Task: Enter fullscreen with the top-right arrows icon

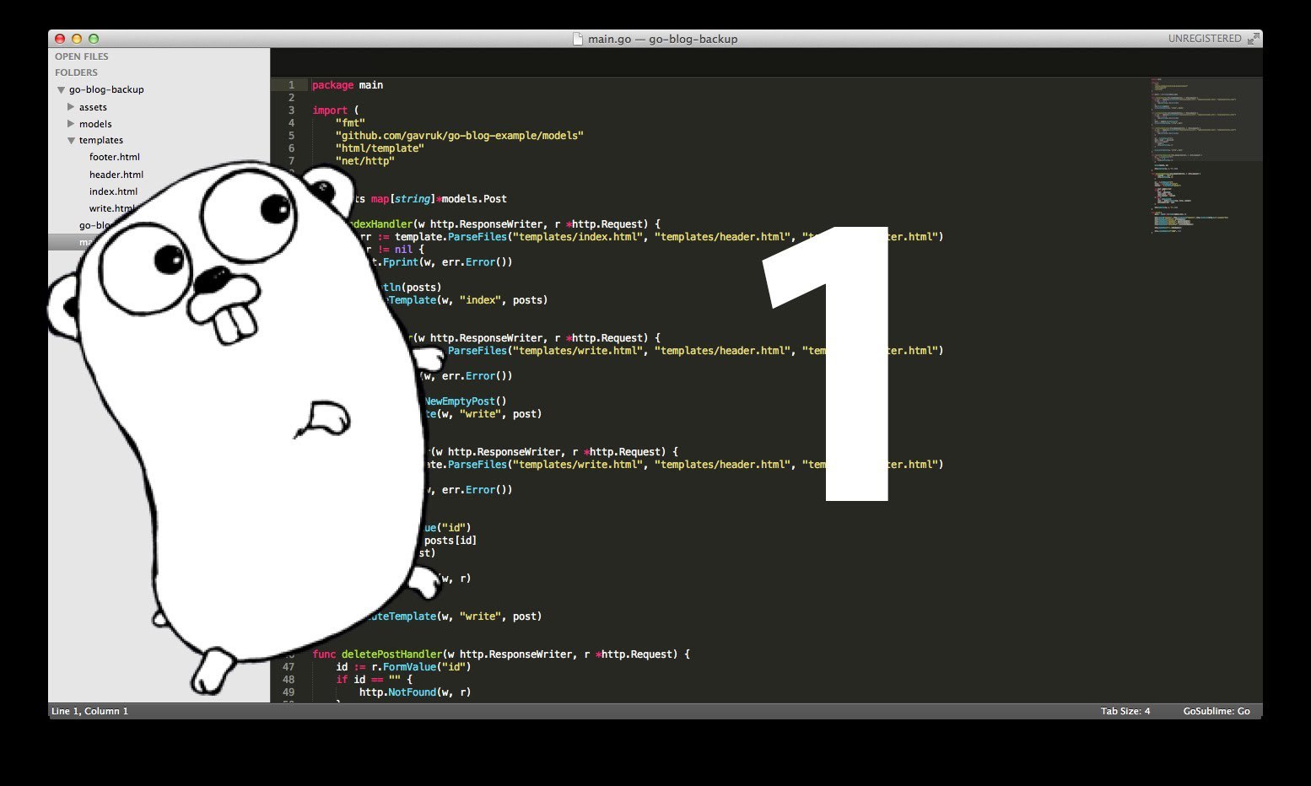Action: click(x=1254, y=39)
